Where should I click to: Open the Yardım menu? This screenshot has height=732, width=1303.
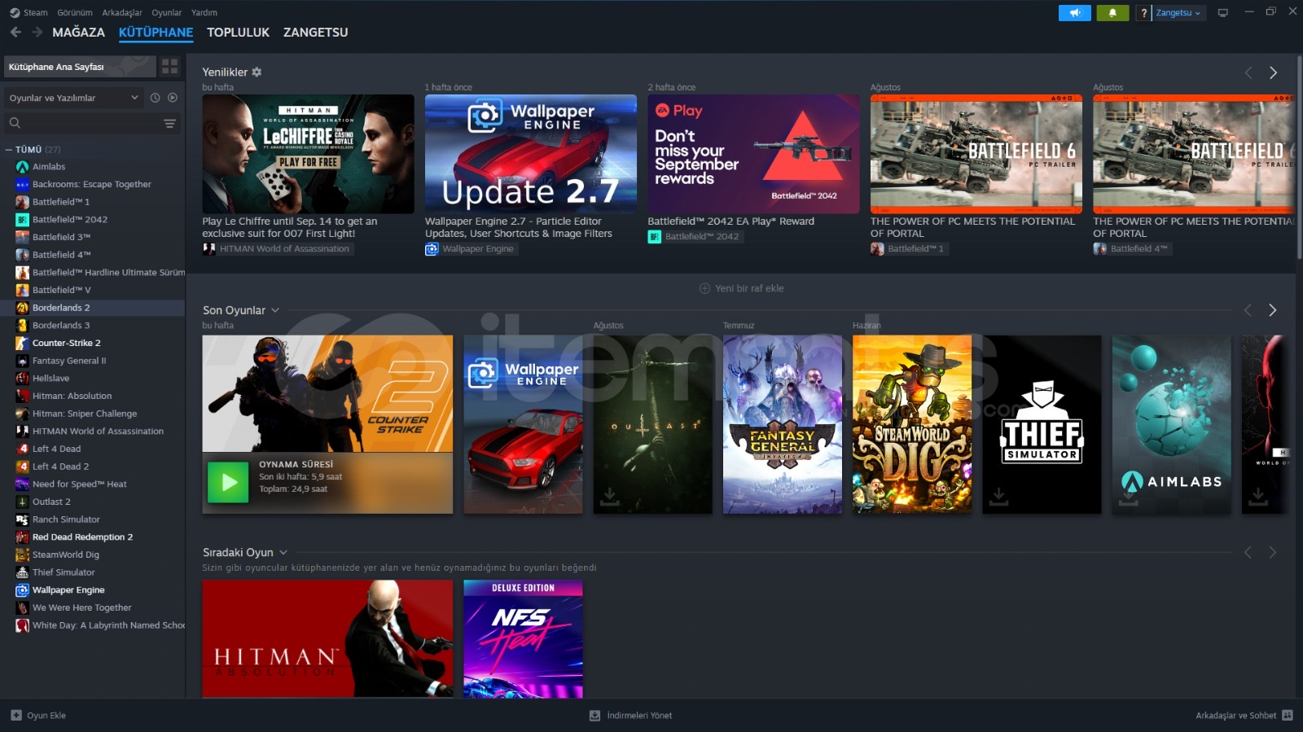pyautogui.click(x=204, y=13)
